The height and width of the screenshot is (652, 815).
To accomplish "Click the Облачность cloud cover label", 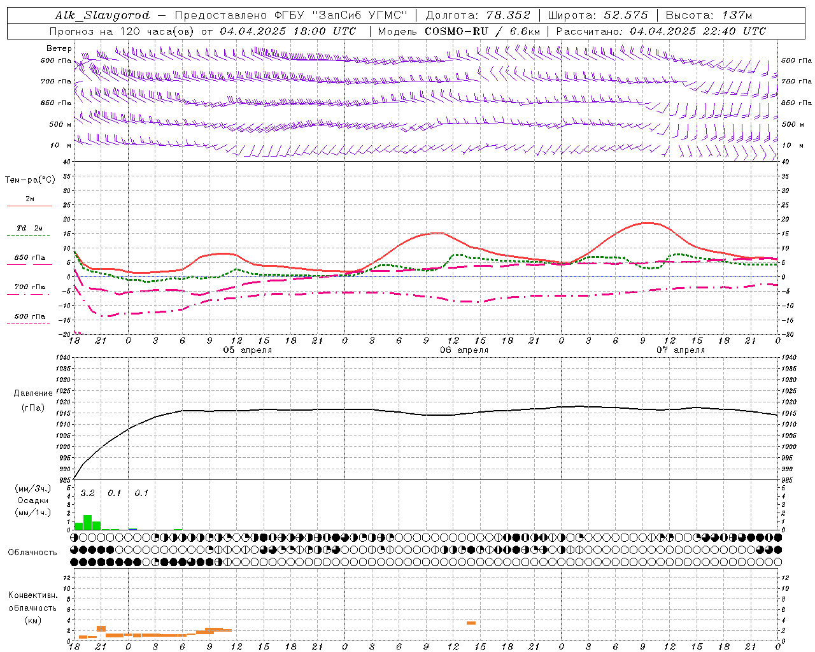I will pyautogui.click(x=32, y=553).
